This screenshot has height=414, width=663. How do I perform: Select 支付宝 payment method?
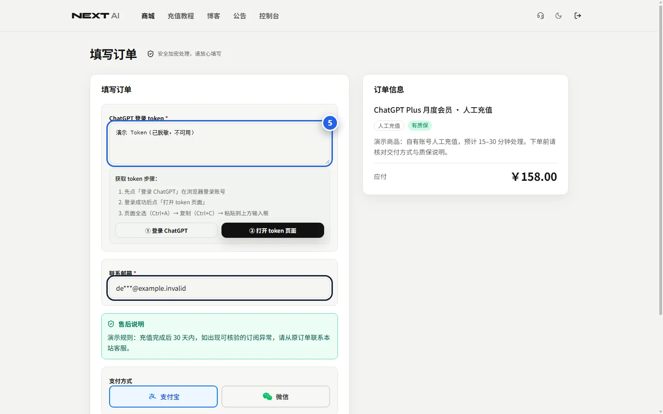click(163, 397)
